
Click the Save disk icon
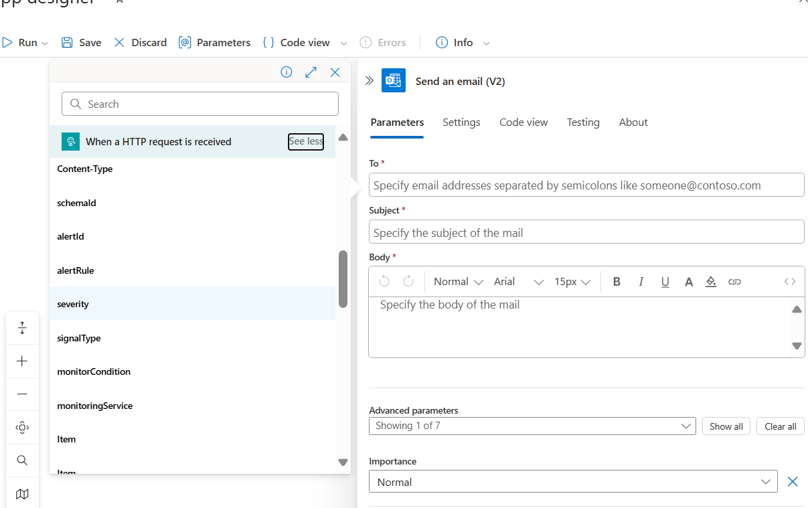pos(67,42)
